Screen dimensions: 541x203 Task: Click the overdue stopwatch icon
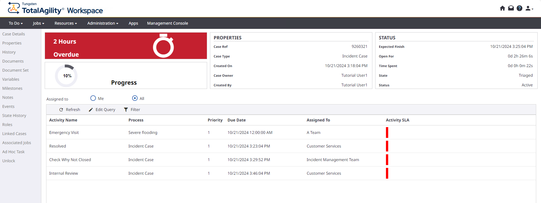pos(163,46)
